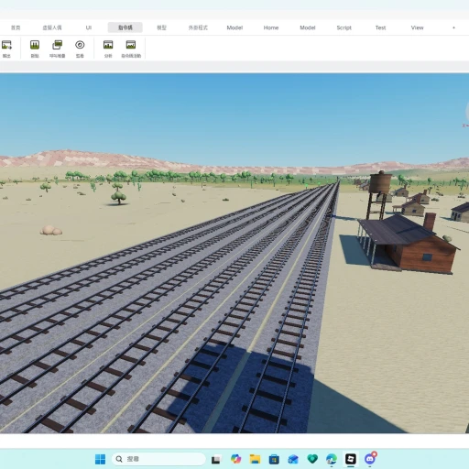Open the Output window (輸出) tool
This screenshot has height=469, width=469.
[6, 49]
